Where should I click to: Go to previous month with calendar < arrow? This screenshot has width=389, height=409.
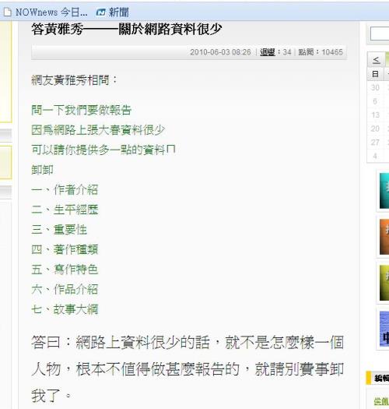coord(376,60)
